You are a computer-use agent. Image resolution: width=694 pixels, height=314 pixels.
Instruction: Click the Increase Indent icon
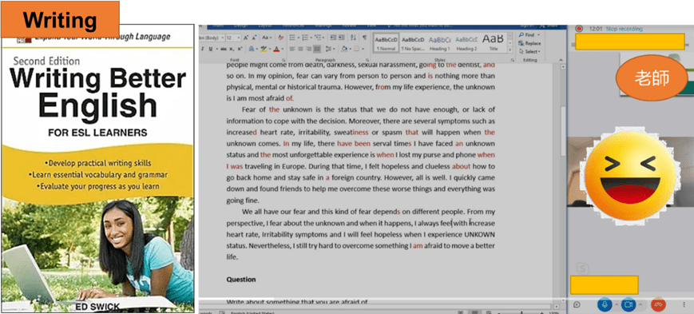pos(342,38)
